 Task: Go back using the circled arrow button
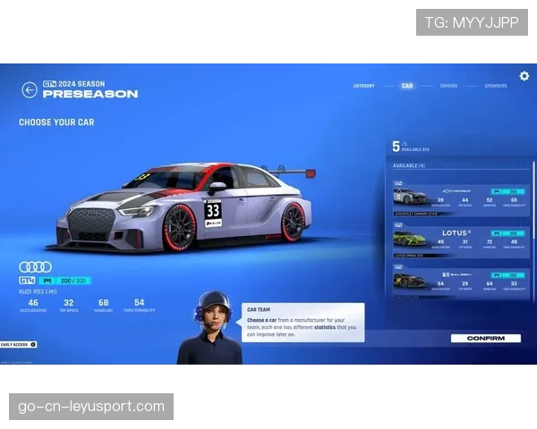(30, 90)
